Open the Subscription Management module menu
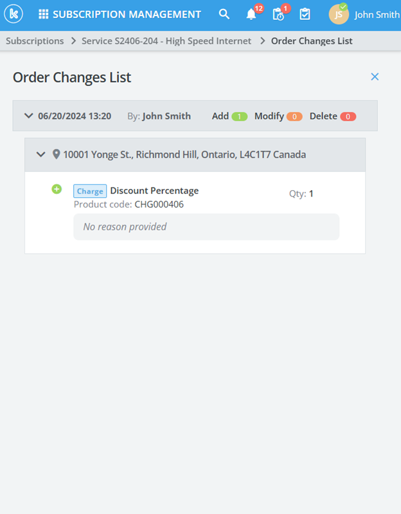The width and height of the screenshot is (401, 514). (x=127, y=14)
